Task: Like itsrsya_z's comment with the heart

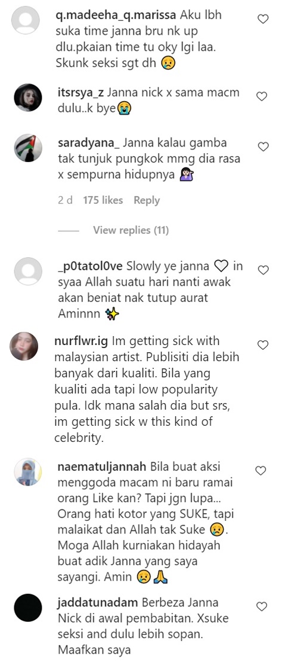Action: click(x=262, y=96)
